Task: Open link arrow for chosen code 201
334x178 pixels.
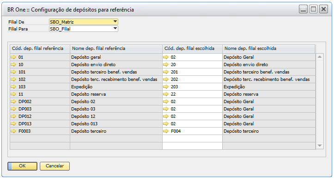Action: pos(166,72)
